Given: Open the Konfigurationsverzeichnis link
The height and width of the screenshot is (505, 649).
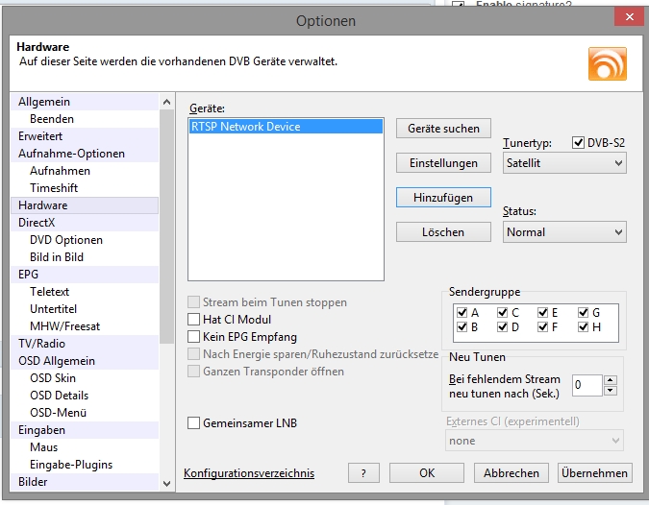Looking at the screenshot, I should (x=249, y=473).
